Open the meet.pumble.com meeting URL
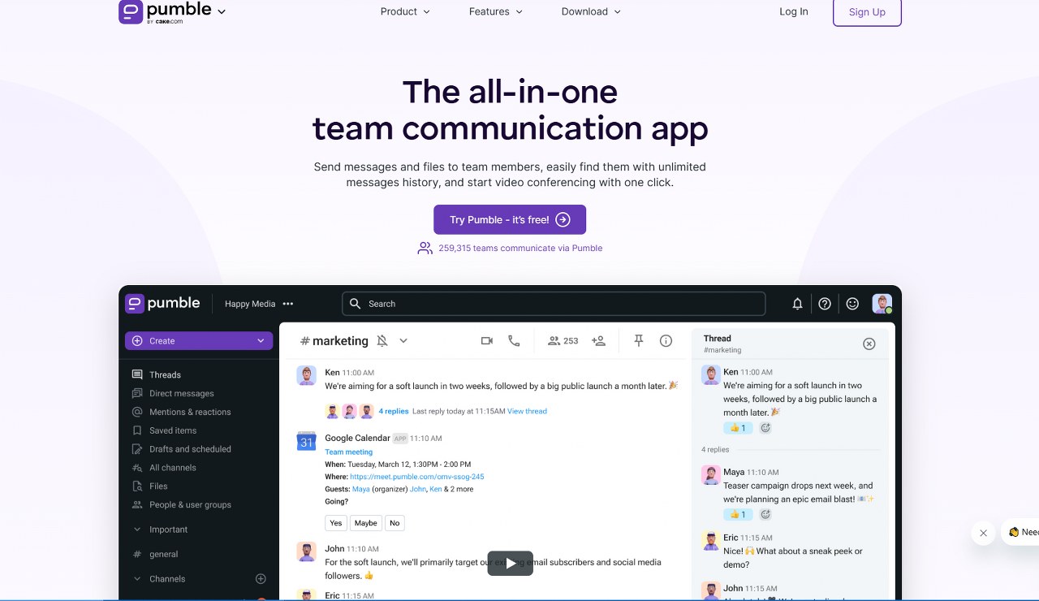 coord(417,477)
